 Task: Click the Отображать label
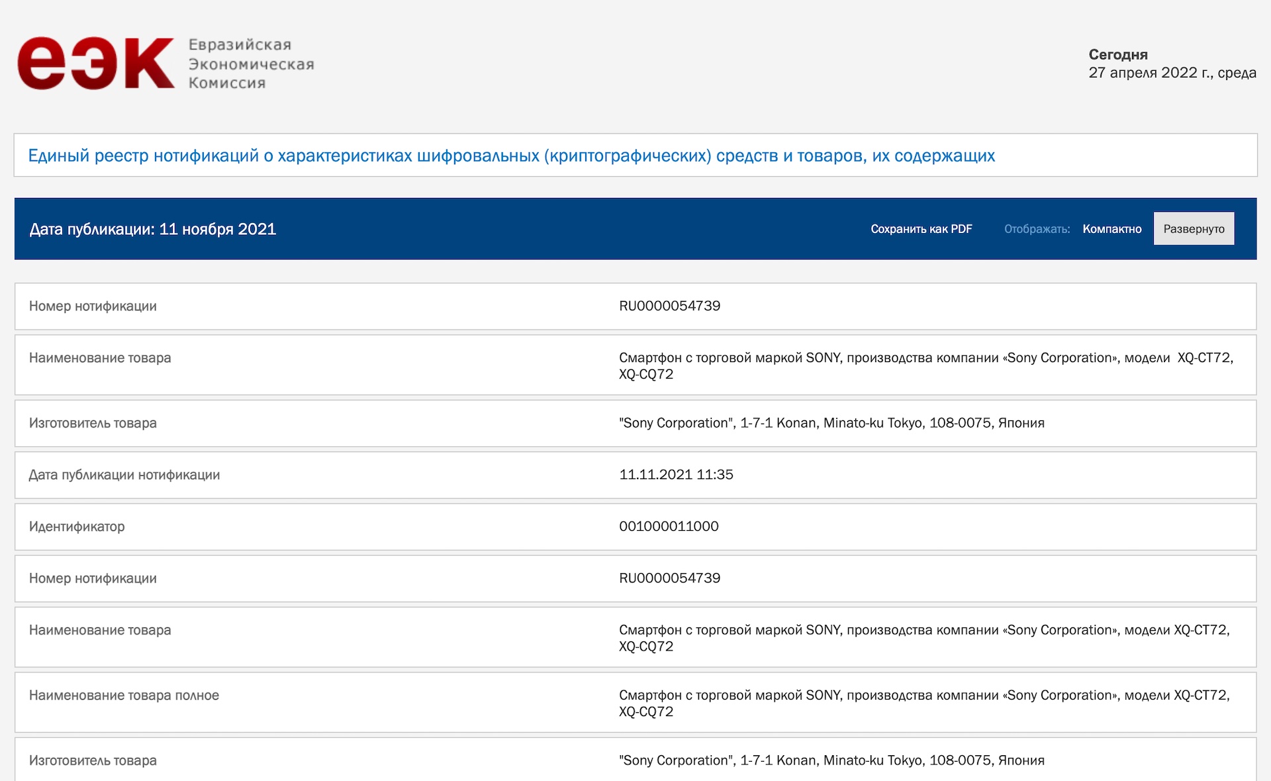pos(1037,229)
